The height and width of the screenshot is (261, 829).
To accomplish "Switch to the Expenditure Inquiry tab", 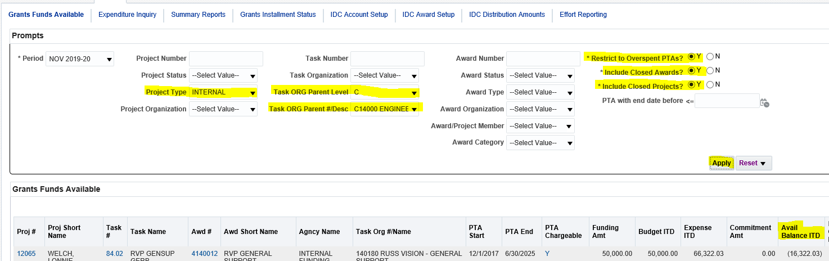I will 127,15.
